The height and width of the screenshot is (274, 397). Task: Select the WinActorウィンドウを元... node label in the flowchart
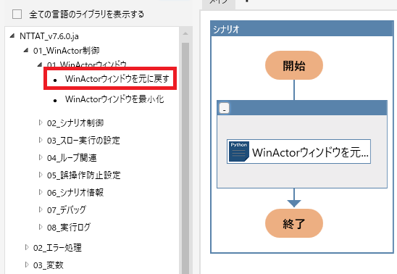(310, 152)
